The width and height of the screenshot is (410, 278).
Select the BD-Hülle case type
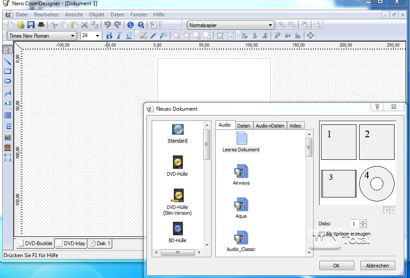[x=177, y=232]
